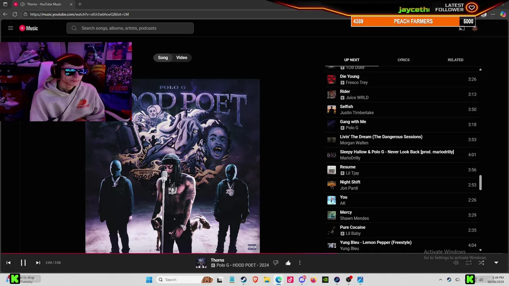The image size is (509, 286).
Task: Click the cast to device icon
Action: 462,29
